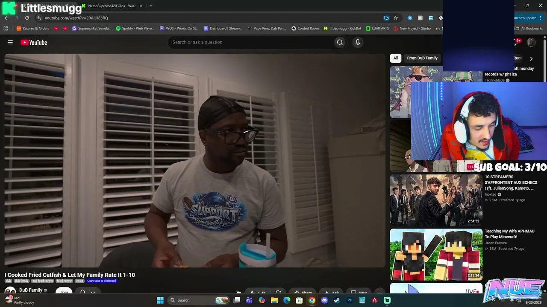This screenshot has height=307, width=547.
Task: Click the main video player
Action: point(195,161)
